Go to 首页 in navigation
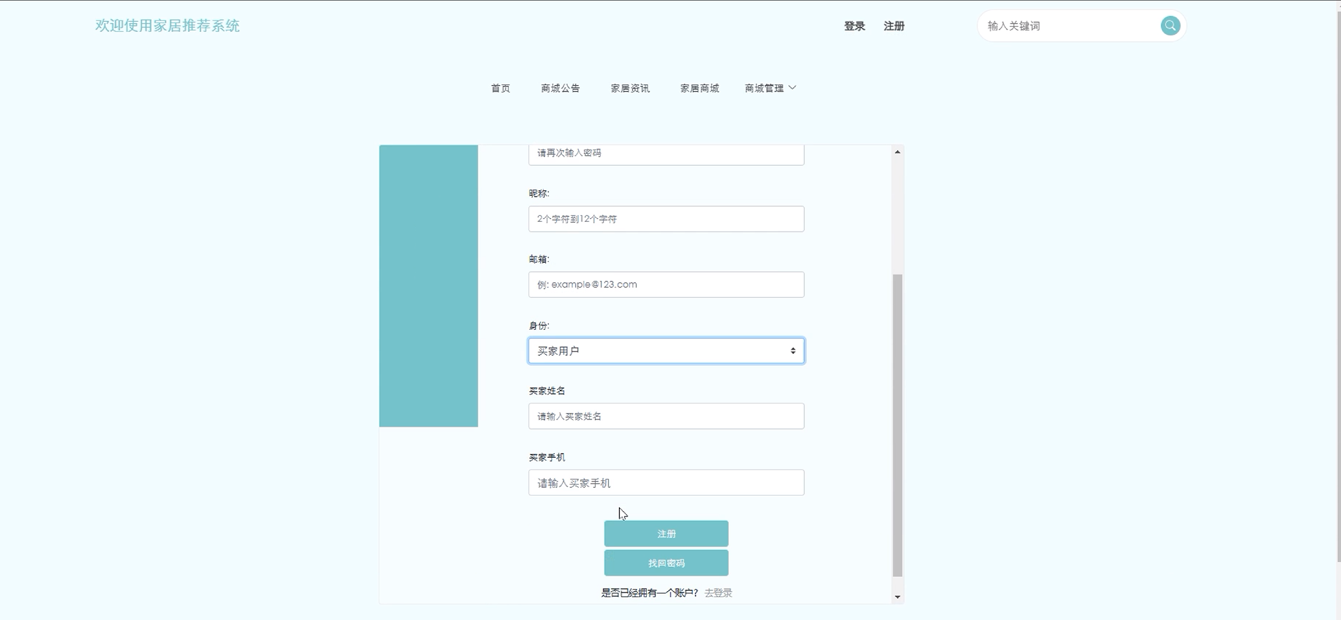The height and width of the screenshot is (620, 1341). 500,88
